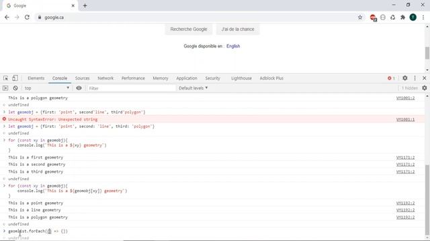Click the page vertical scrollbar thumb
This screenshot has width=430, height=241.
click(427, 53)
